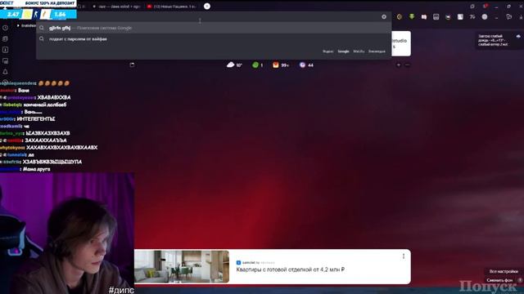Click the plus button beside the widgets row
The image size is (524, 294).
point(399,65)
